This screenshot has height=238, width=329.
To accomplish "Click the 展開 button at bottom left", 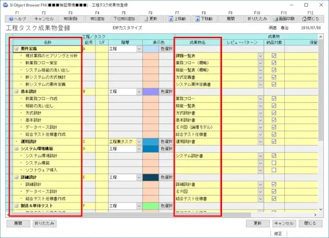I will click(x=18, y=223).
